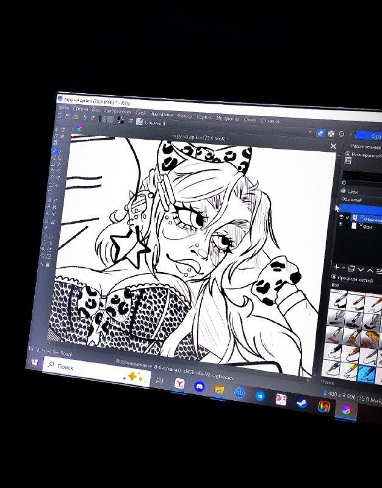Open the Обычный blending mode dropdown in Слои
This screenshot has height=488, width=382.
click(x=361, y=200)
